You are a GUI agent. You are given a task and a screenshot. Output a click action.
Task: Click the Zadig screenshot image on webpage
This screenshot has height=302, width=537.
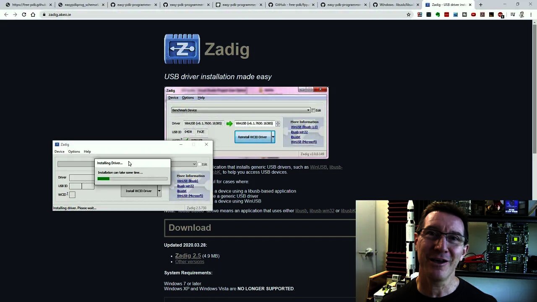pos(246,122)
